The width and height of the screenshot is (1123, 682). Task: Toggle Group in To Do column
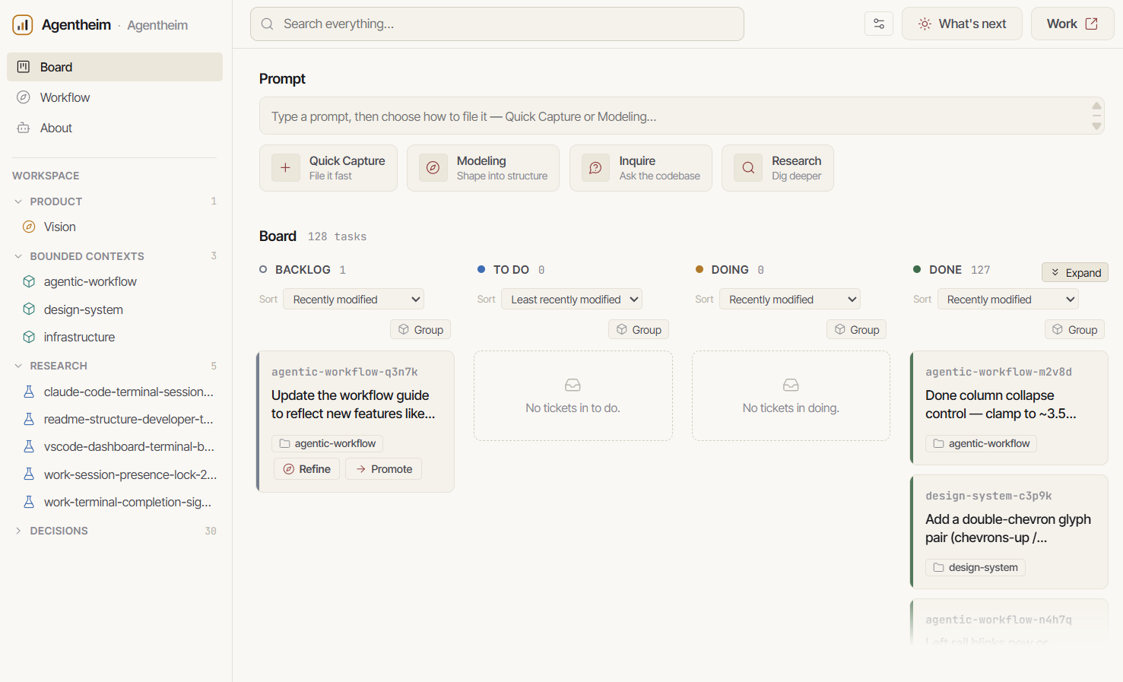coord(639,329)
